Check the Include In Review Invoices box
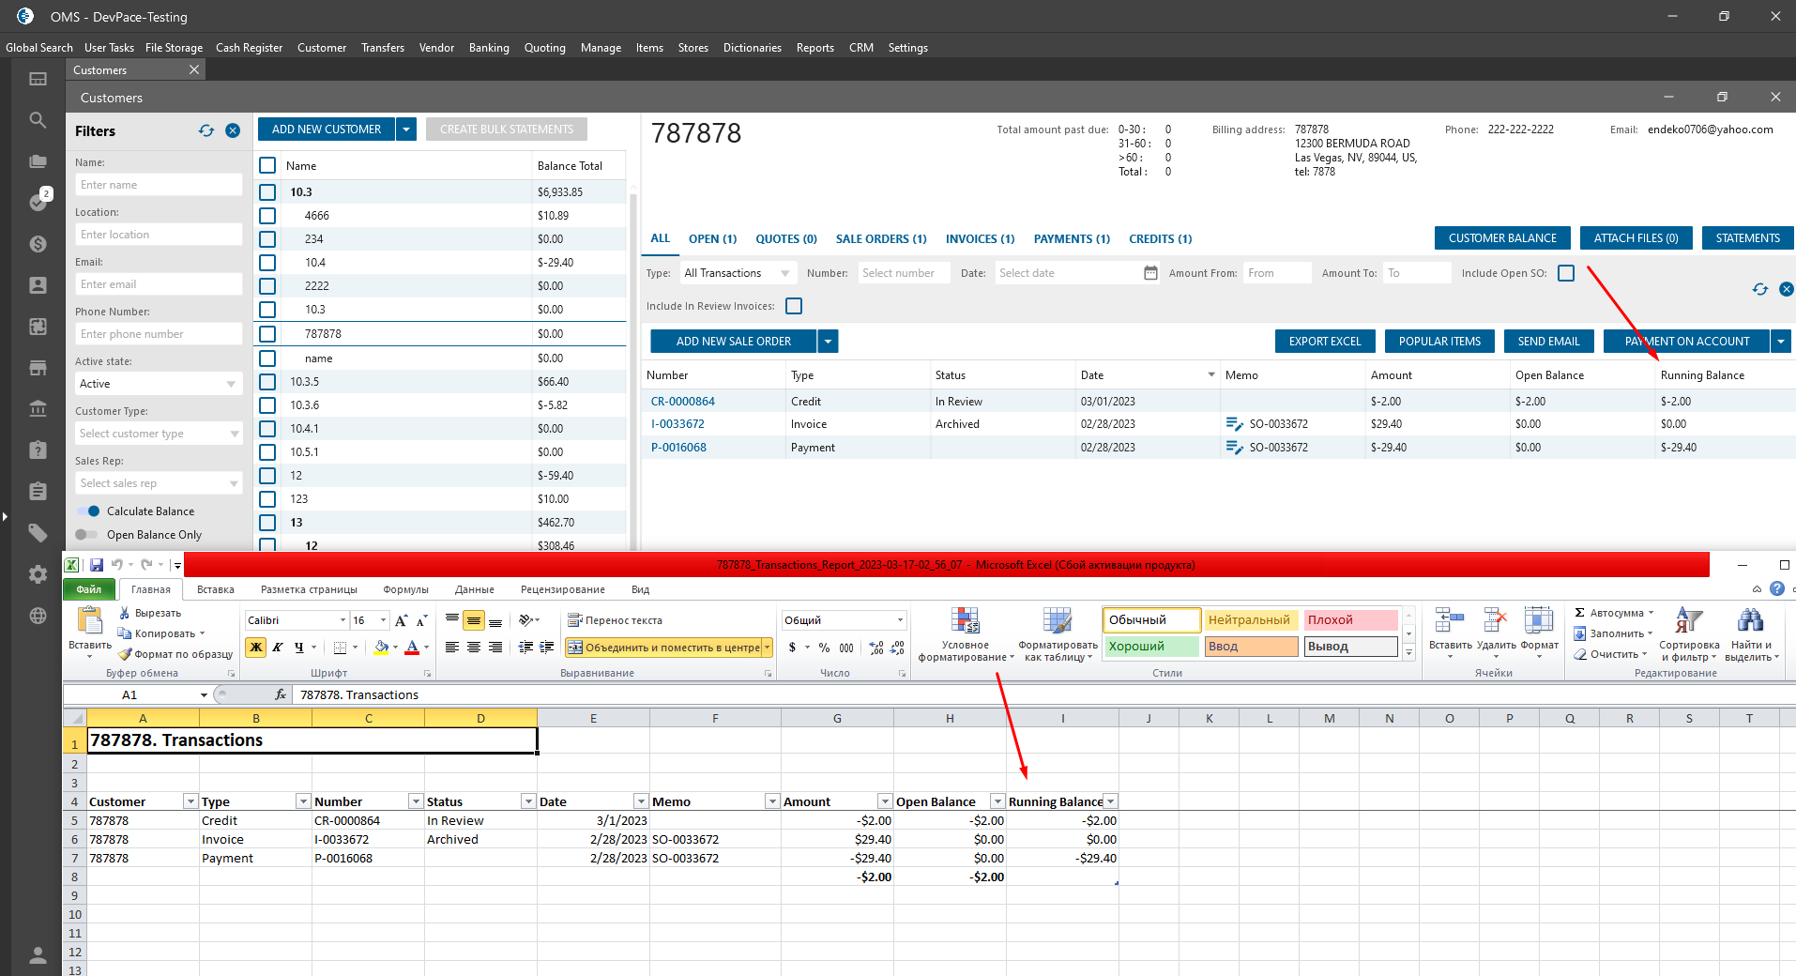1796x976 pixels. tap(794, 306)
